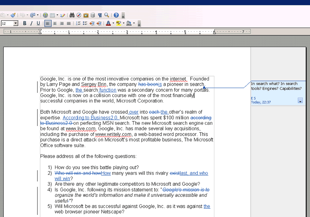Click in the font size field showing 12
This screenshot has height=217, width=310.
pos(7,23)
